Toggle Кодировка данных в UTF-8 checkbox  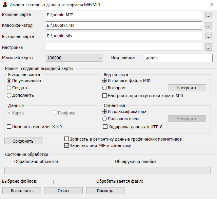point(105,127)
